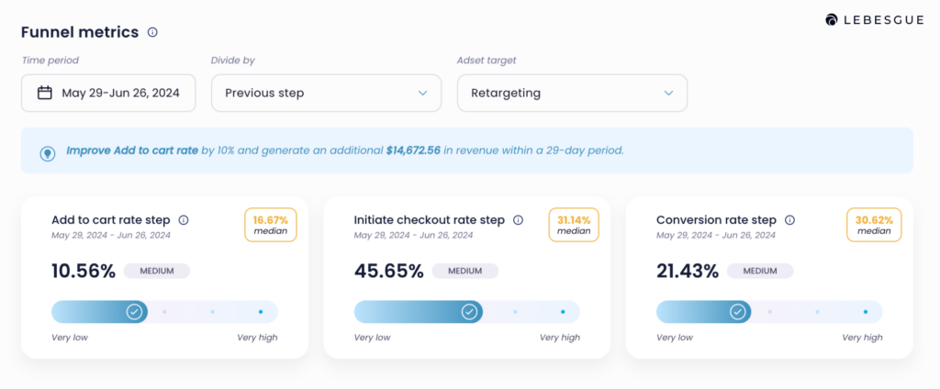Click the calendar icon in Time period field
Screen dimensions: 940x389
[x=44, y=93]
